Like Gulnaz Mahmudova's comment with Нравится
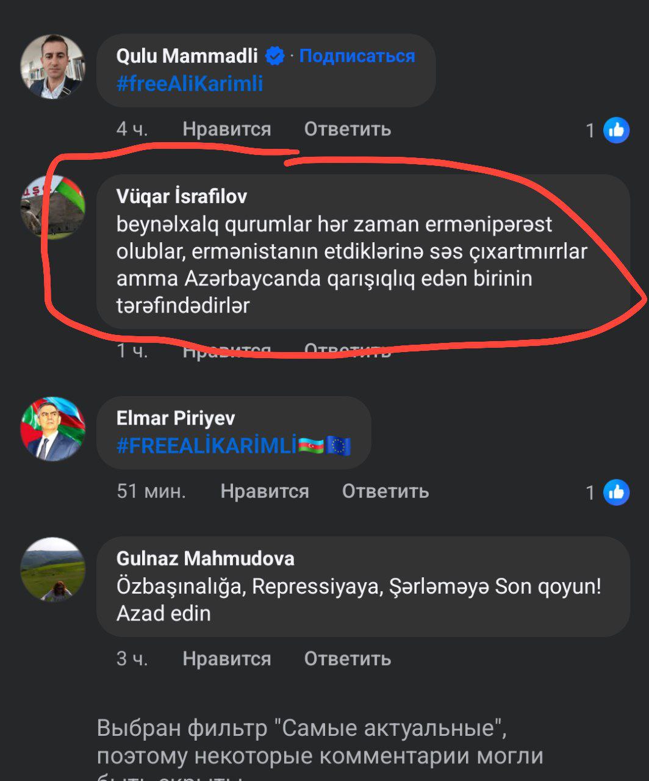This screenshot has height=781, width=649. pos(226,659)
